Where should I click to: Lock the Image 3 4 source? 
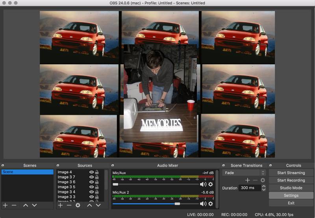pos(97,192)
